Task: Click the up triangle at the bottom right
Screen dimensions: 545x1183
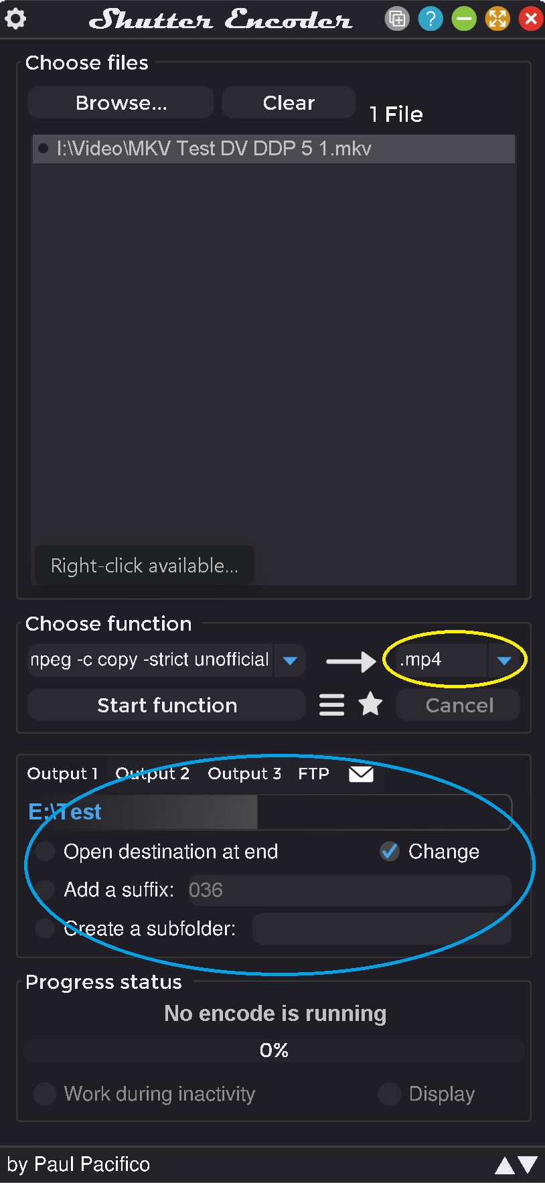Action: click(x=505, y=1166)
